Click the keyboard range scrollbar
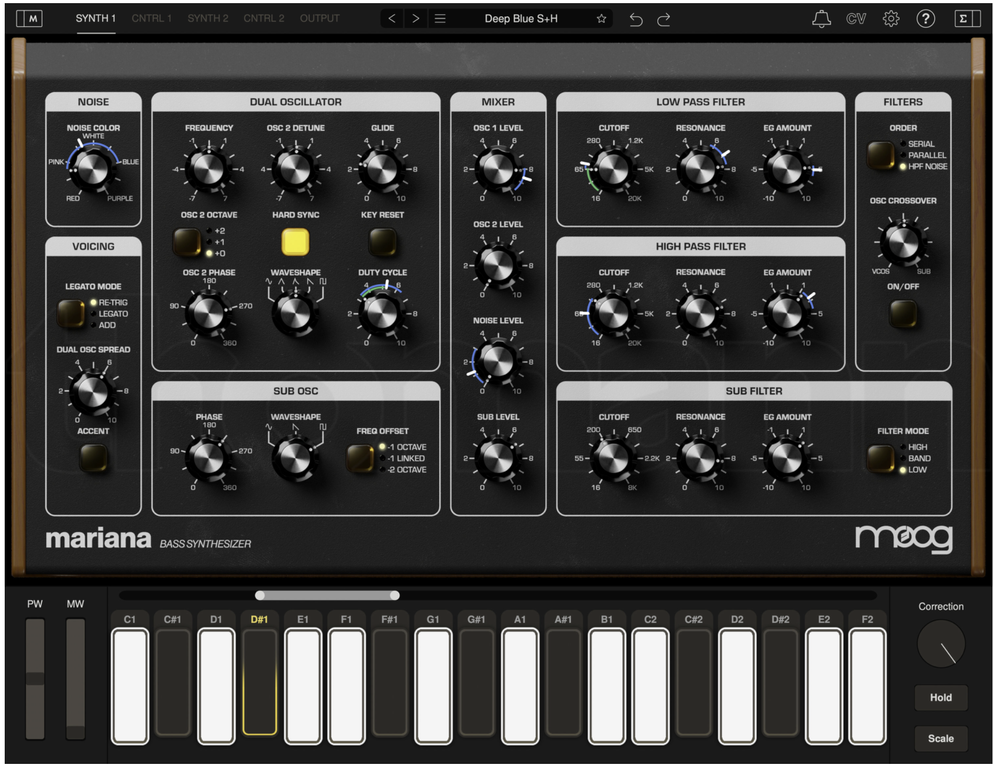Image resolution: width=993 pixels, height=766 pixels. point(327,595)
